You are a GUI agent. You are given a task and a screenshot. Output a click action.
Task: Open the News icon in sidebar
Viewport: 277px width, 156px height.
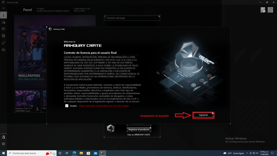(4, 50)
